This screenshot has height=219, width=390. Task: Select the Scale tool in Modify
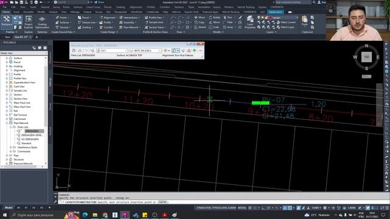point(214,27)
